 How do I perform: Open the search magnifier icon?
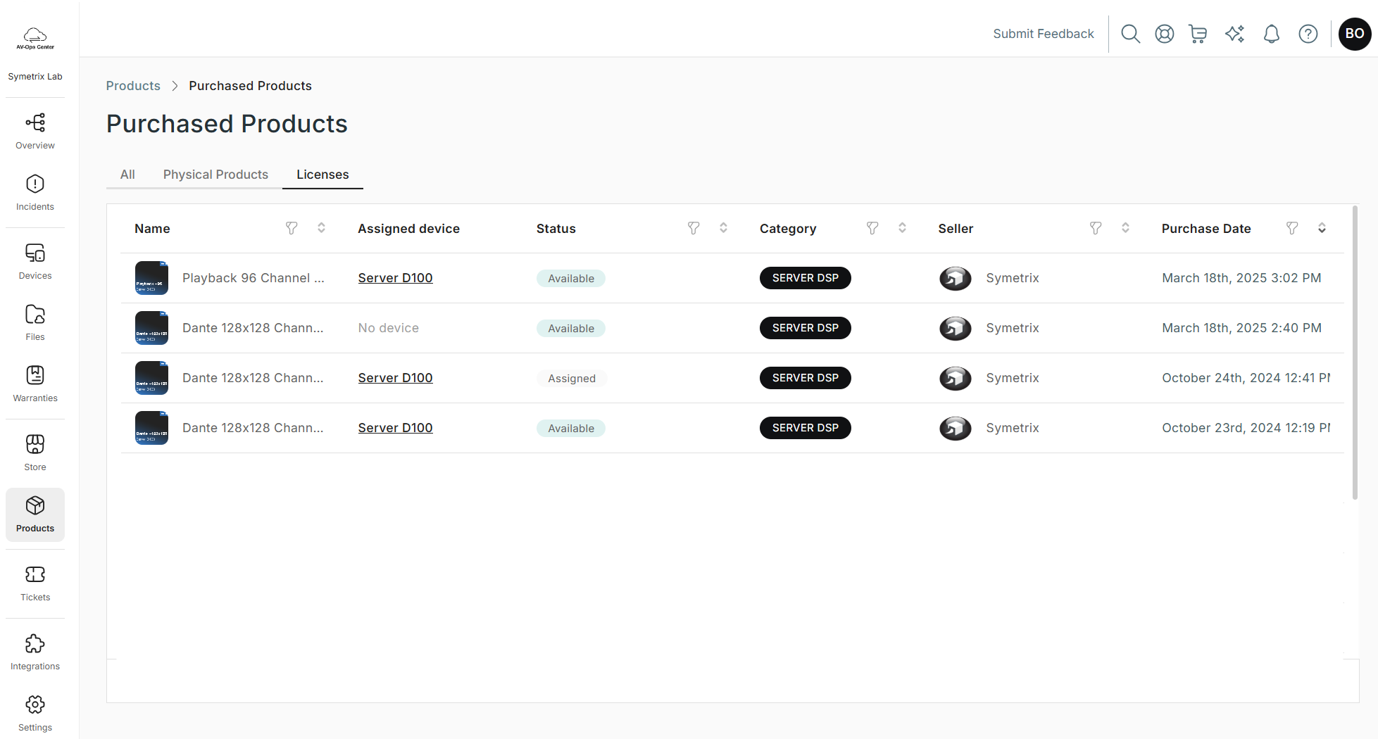pos(1130,34)
